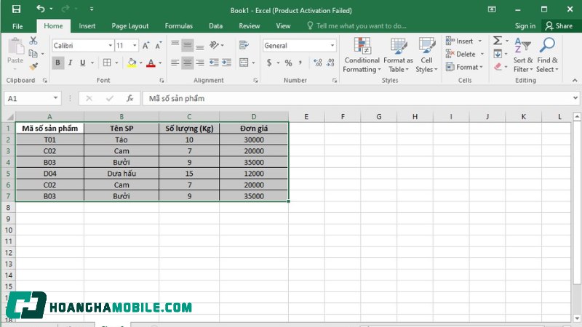Apply the yellow fill color bucket
This screenshot has width=582, height=327.
coord(132,62)
